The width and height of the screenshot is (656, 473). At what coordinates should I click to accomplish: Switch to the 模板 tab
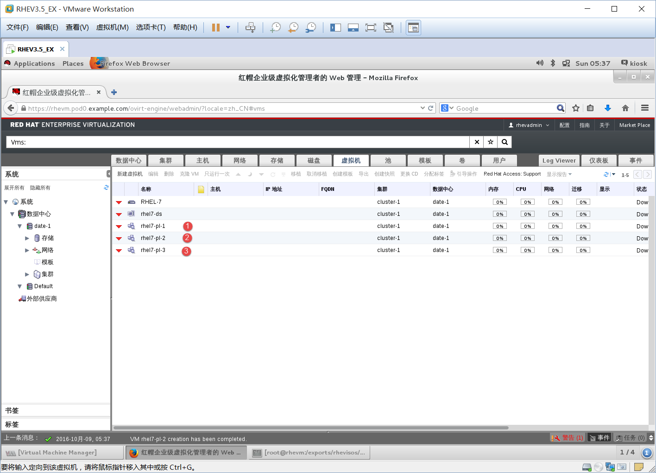pyautogui.click(x=425, y=160)
